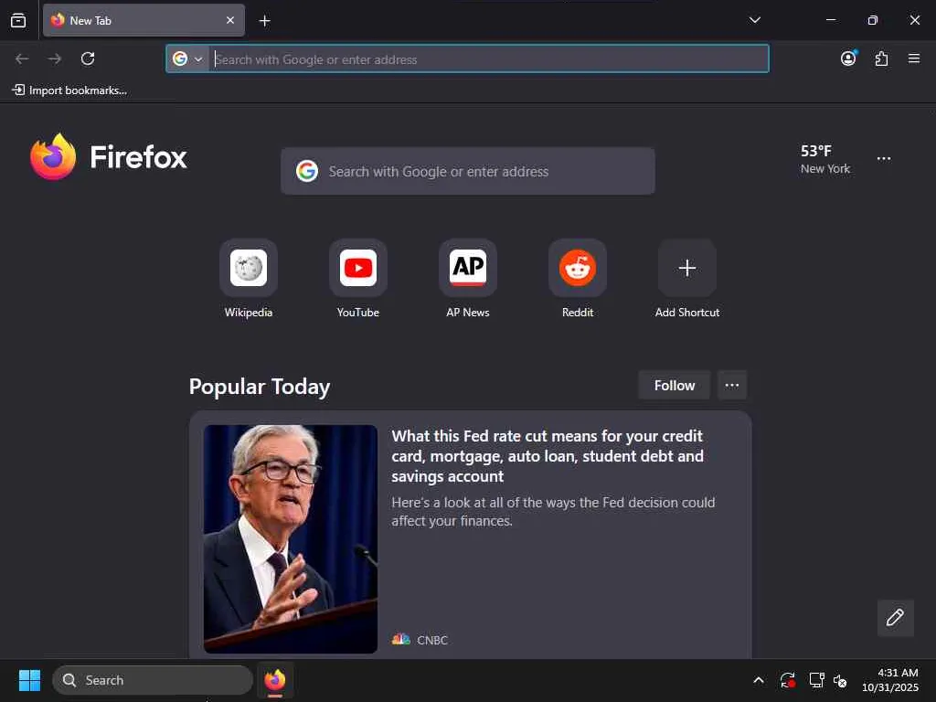Focus the page search box with Google

coord(467,171)
